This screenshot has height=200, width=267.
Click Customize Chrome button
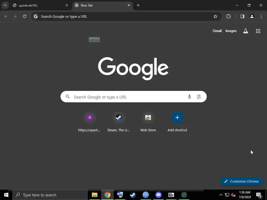241,181
